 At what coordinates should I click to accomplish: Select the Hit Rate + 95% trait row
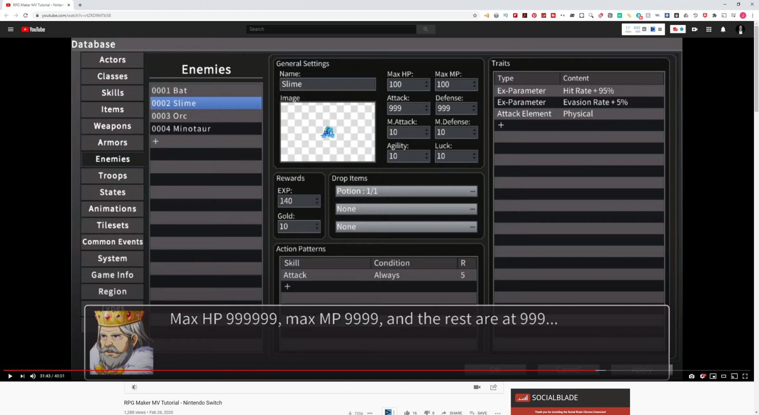pos(579,91)
